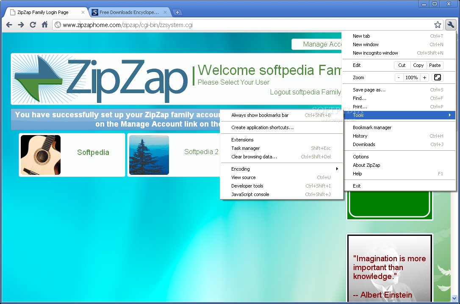
Task: Click the site info globe icon in address bar
Action: click(x=58, y=25)
